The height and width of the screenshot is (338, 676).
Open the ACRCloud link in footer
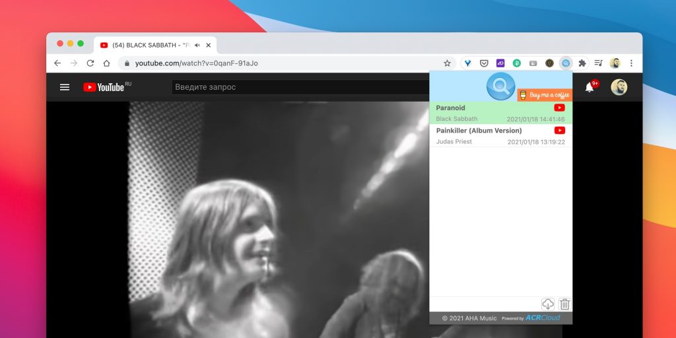click(x=543, y=318)
